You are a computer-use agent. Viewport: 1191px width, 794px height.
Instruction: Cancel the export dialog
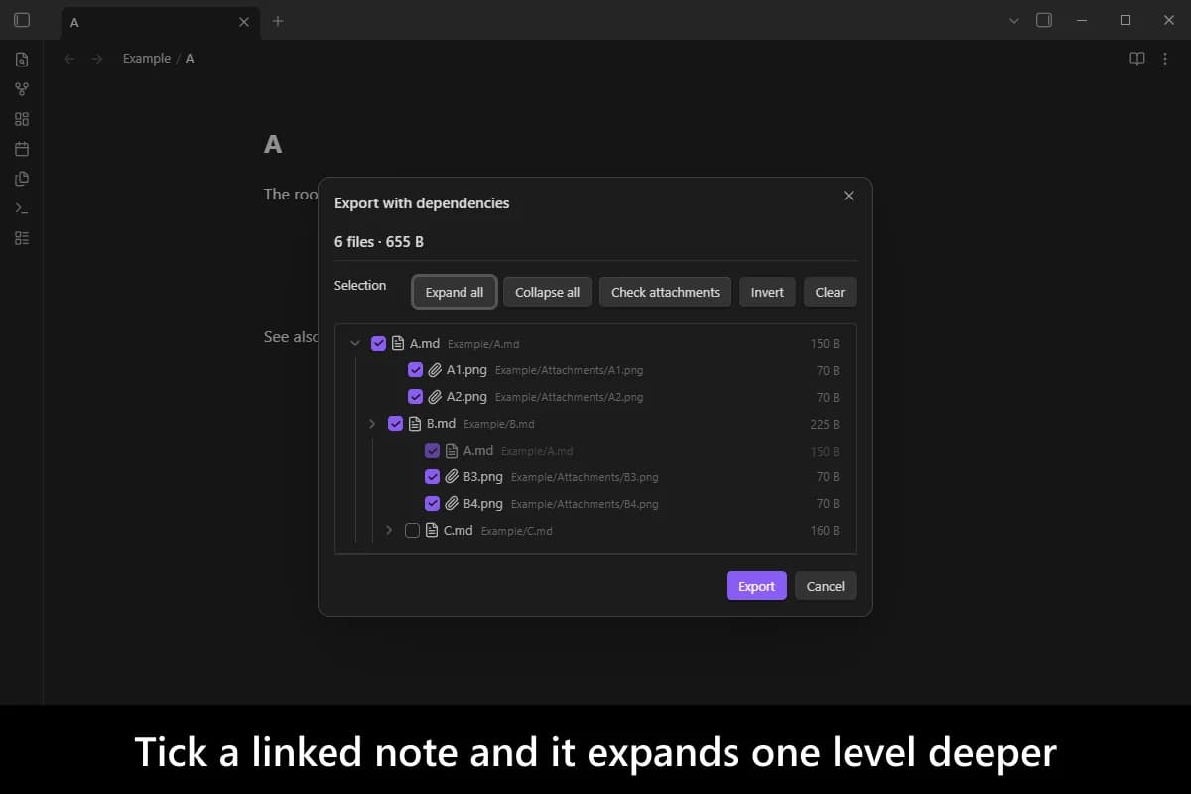(825, 586)
